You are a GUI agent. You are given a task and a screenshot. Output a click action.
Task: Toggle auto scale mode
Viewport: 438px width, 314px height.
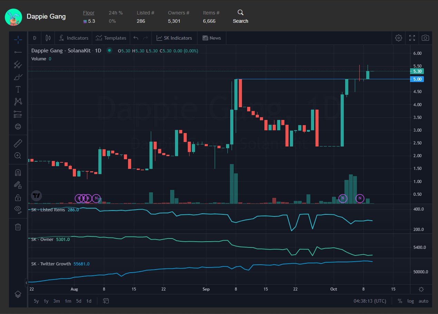(424, 301)
